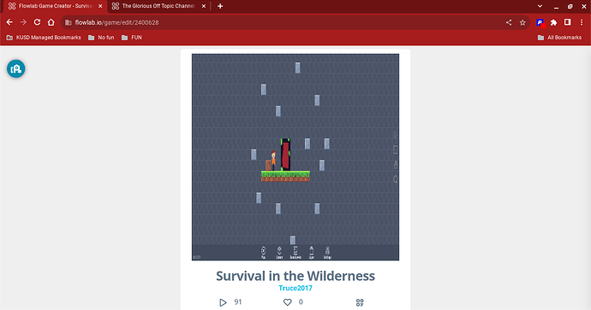Image resolution: width=591 pixels, height=310 pixels.
Task: Click the heart like icon
Action: pos(287,302)
